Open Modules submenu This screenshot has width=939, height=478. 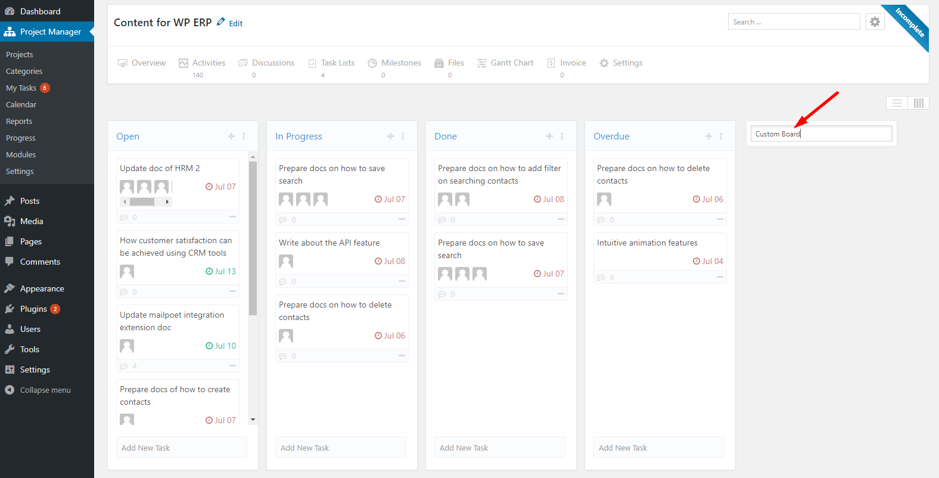(21, 154)
